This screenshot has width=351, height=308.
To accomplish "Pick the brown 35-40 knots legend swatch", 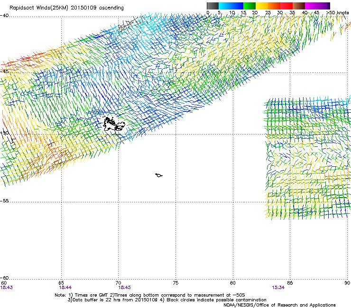I will (x=299, y=6).
